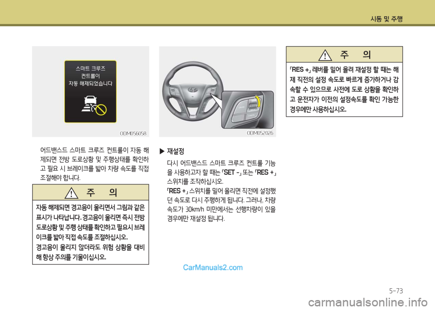
Task: Click text '스위치를 조작하십시오.'
Action: click(x=195, y=181)
